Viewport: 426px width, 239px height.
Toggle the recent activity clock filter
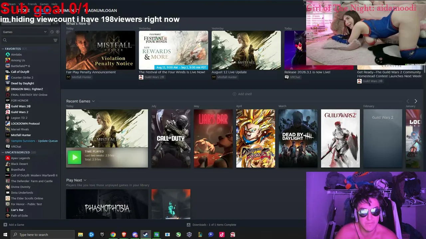[x=52, y=32]
